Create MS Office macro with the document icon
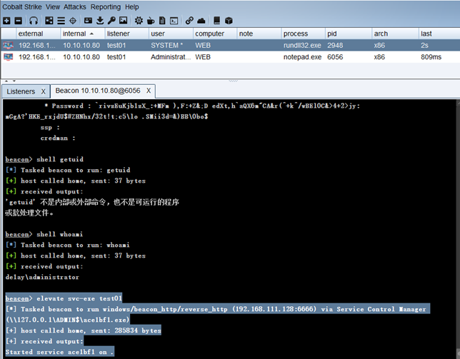Image resolution: width=460 pixels, height=359 pixels. tap(162, 21)
